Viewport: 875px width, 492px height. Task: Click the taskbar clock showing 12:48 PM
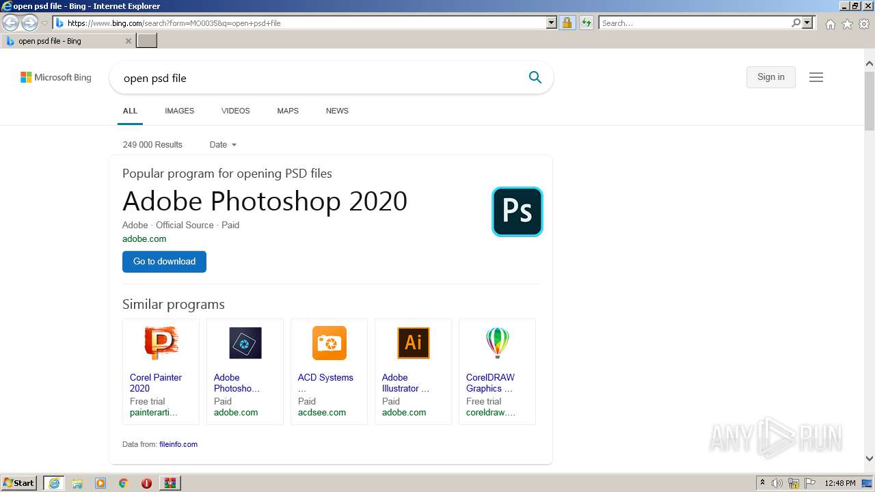click(x=840, y=483)
